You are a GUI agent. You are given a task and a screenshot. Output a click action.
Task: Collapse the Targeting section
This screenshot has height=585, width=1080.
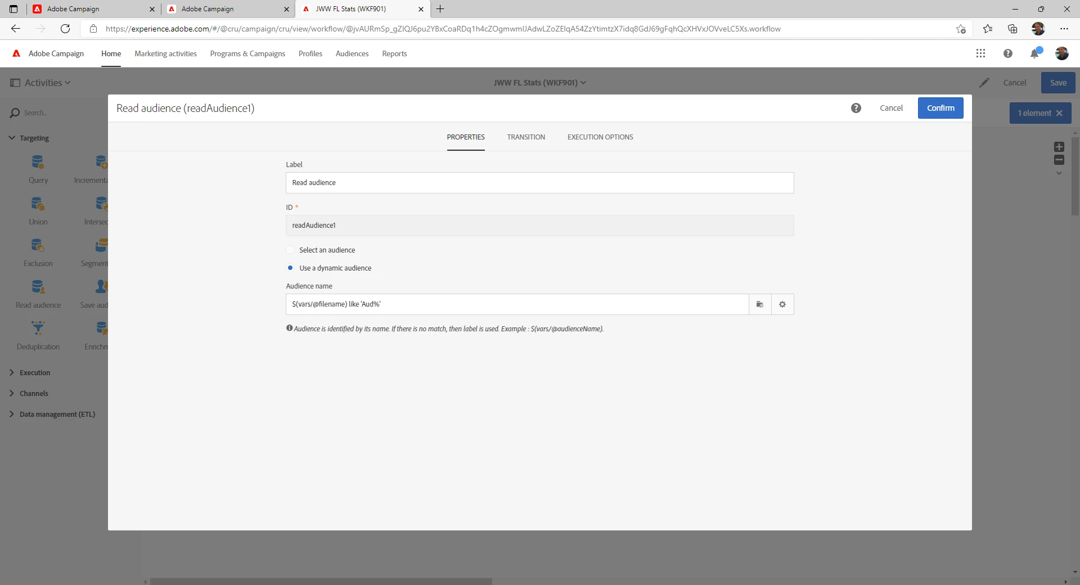pos(12,138)
